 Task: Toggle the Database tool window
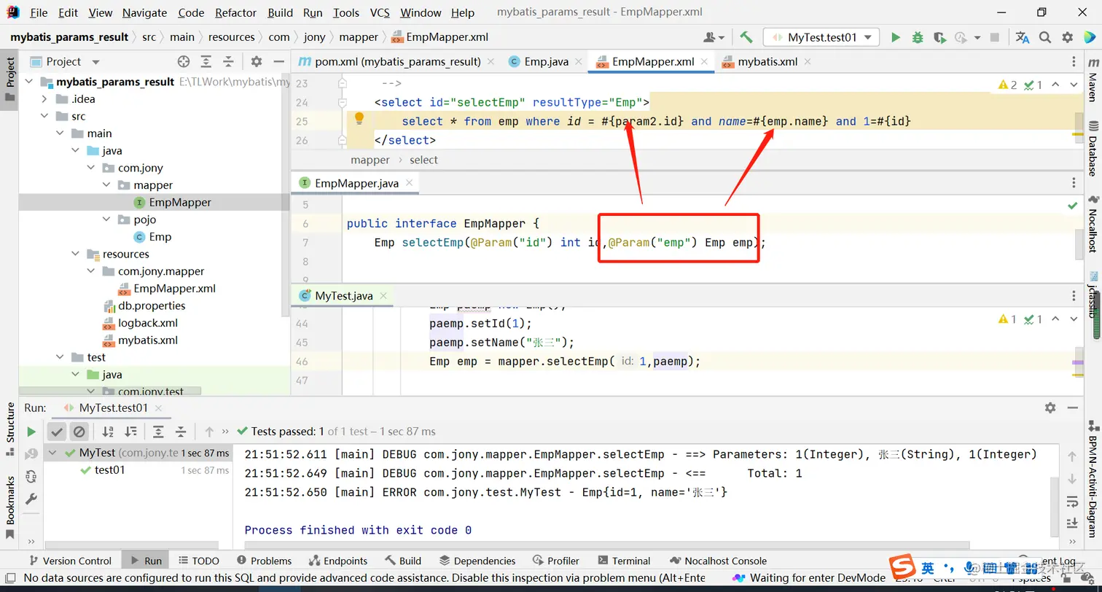pos(1093,149)
